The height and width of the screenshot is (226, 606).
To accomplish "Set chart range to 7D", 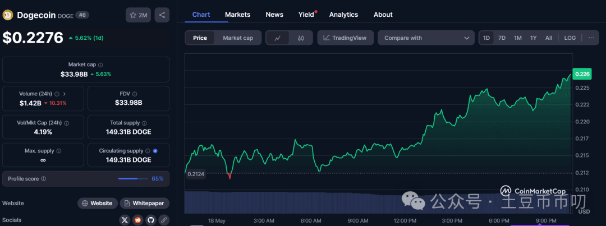I will 502,38.
